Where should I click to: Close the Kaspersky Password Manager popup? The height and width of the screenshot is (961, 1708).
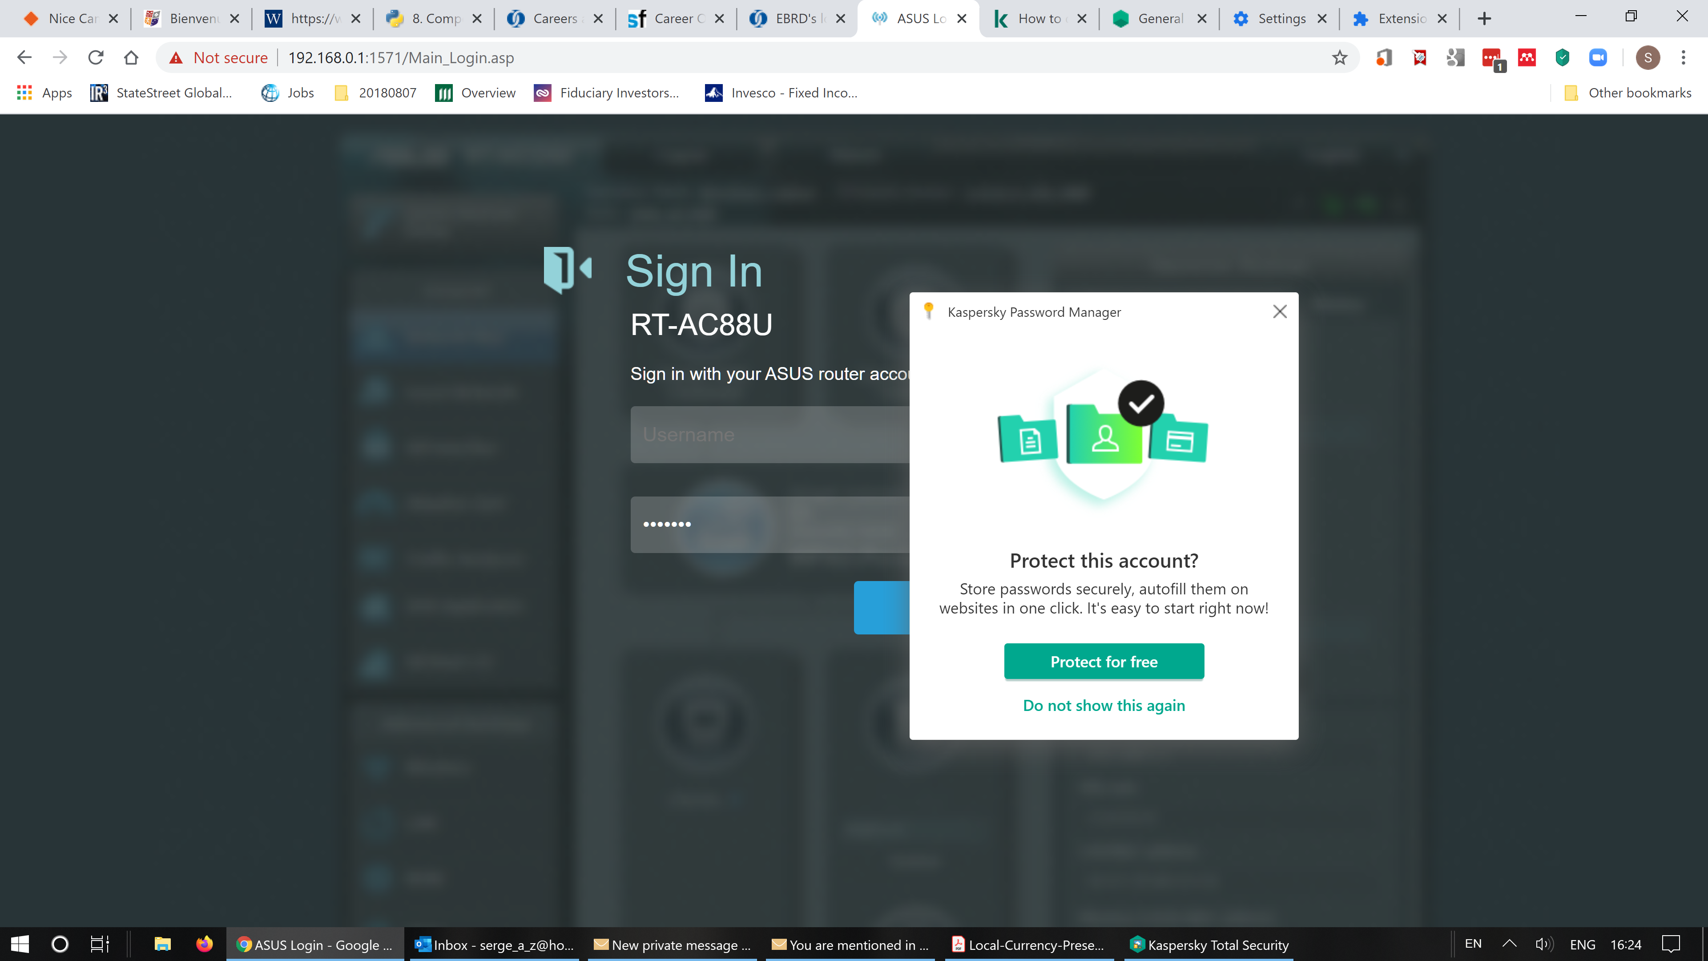[x=1280, y=312]
